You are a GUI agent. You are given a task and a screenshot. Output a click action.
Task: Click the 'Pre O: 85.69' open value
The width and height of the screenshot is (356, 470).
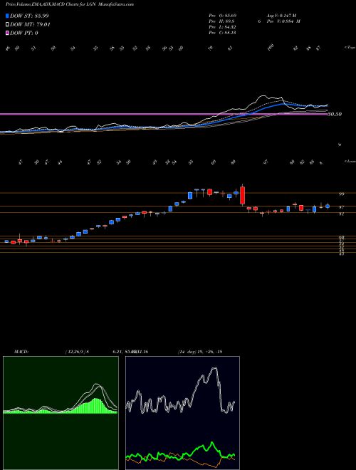coord(223,15)
